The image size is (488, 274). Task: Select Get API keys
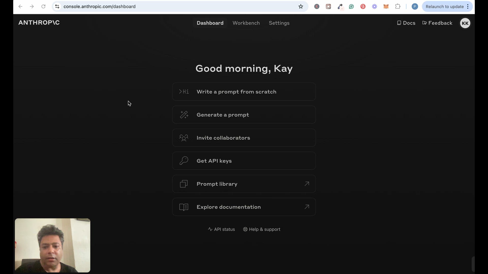pyautogui.click(x=244, y=161)
